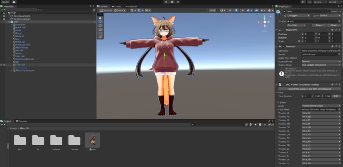Click the Step forward button
This screenshot has width=343, height=167.
(178, 2)
